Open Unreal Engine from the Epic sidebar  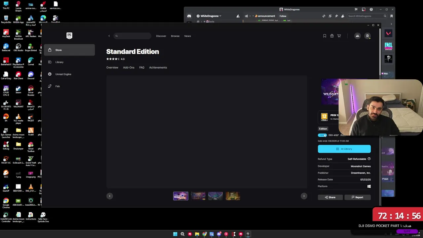tap(69, 74)
